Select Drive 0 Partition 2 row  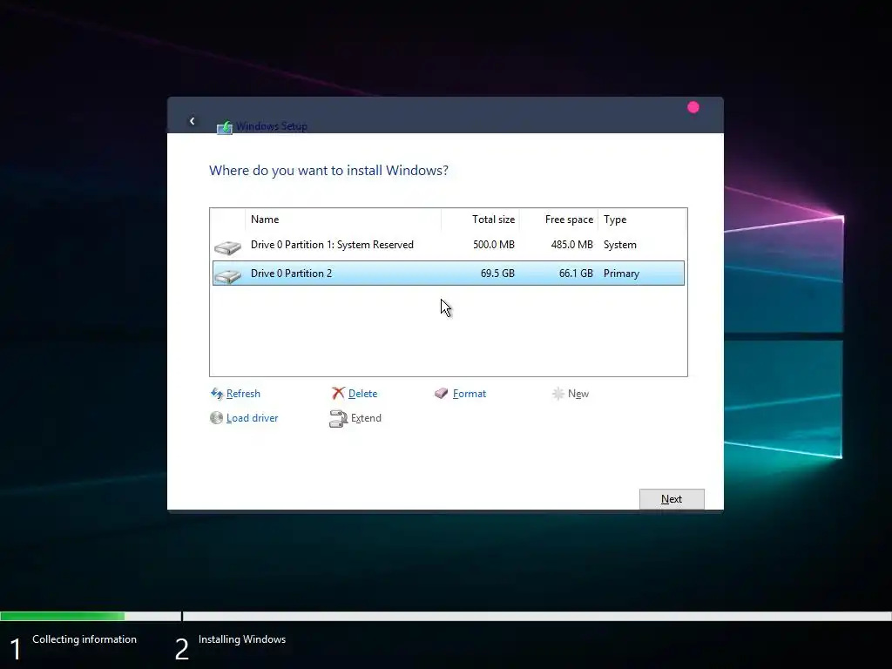click(x=449, y=273)
